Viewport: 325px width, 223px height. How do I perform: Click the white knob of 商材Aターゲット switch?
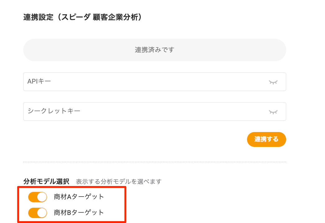click(x=42, y=197)
